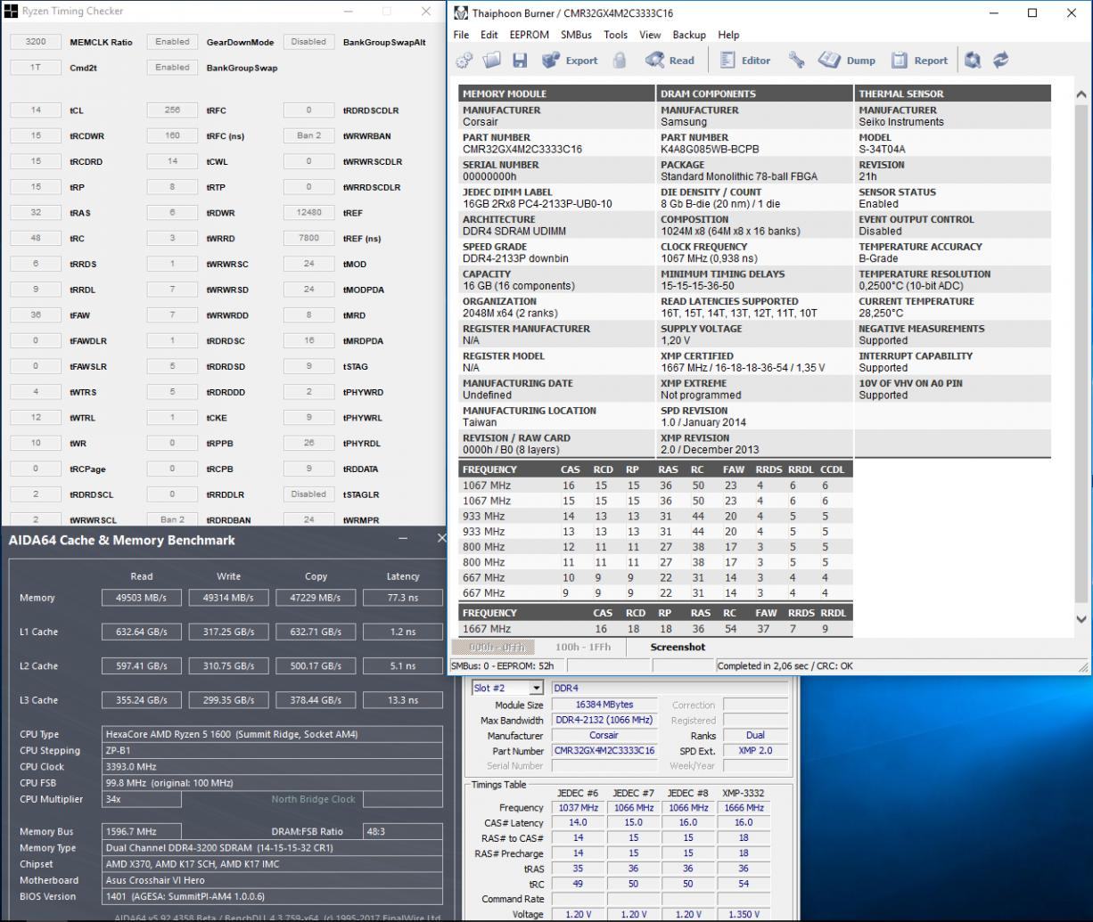Click the wrench tool icon in the toolbar
This screenshot has width=1093, height=922.
click(x=796, y=61)
